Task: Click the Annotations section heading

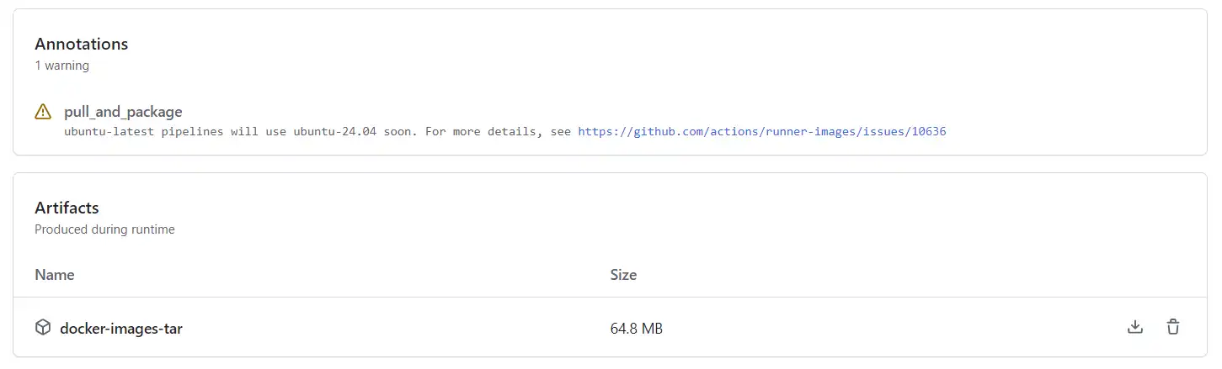Action: 81,44
